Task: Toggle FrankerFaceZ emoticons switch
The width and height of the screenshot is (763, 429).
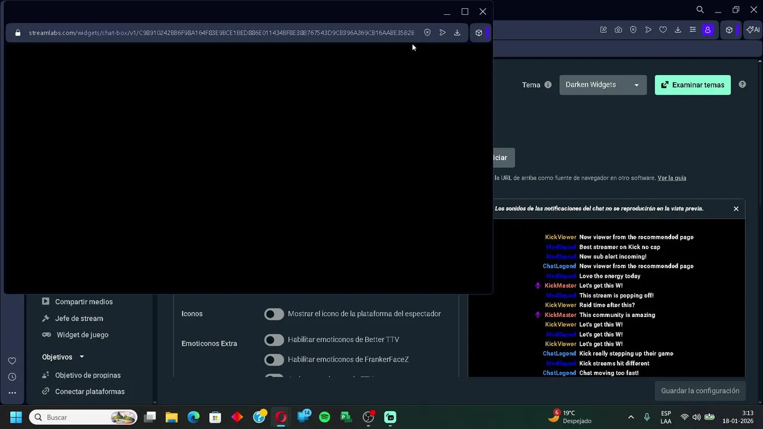Action: 274,359
